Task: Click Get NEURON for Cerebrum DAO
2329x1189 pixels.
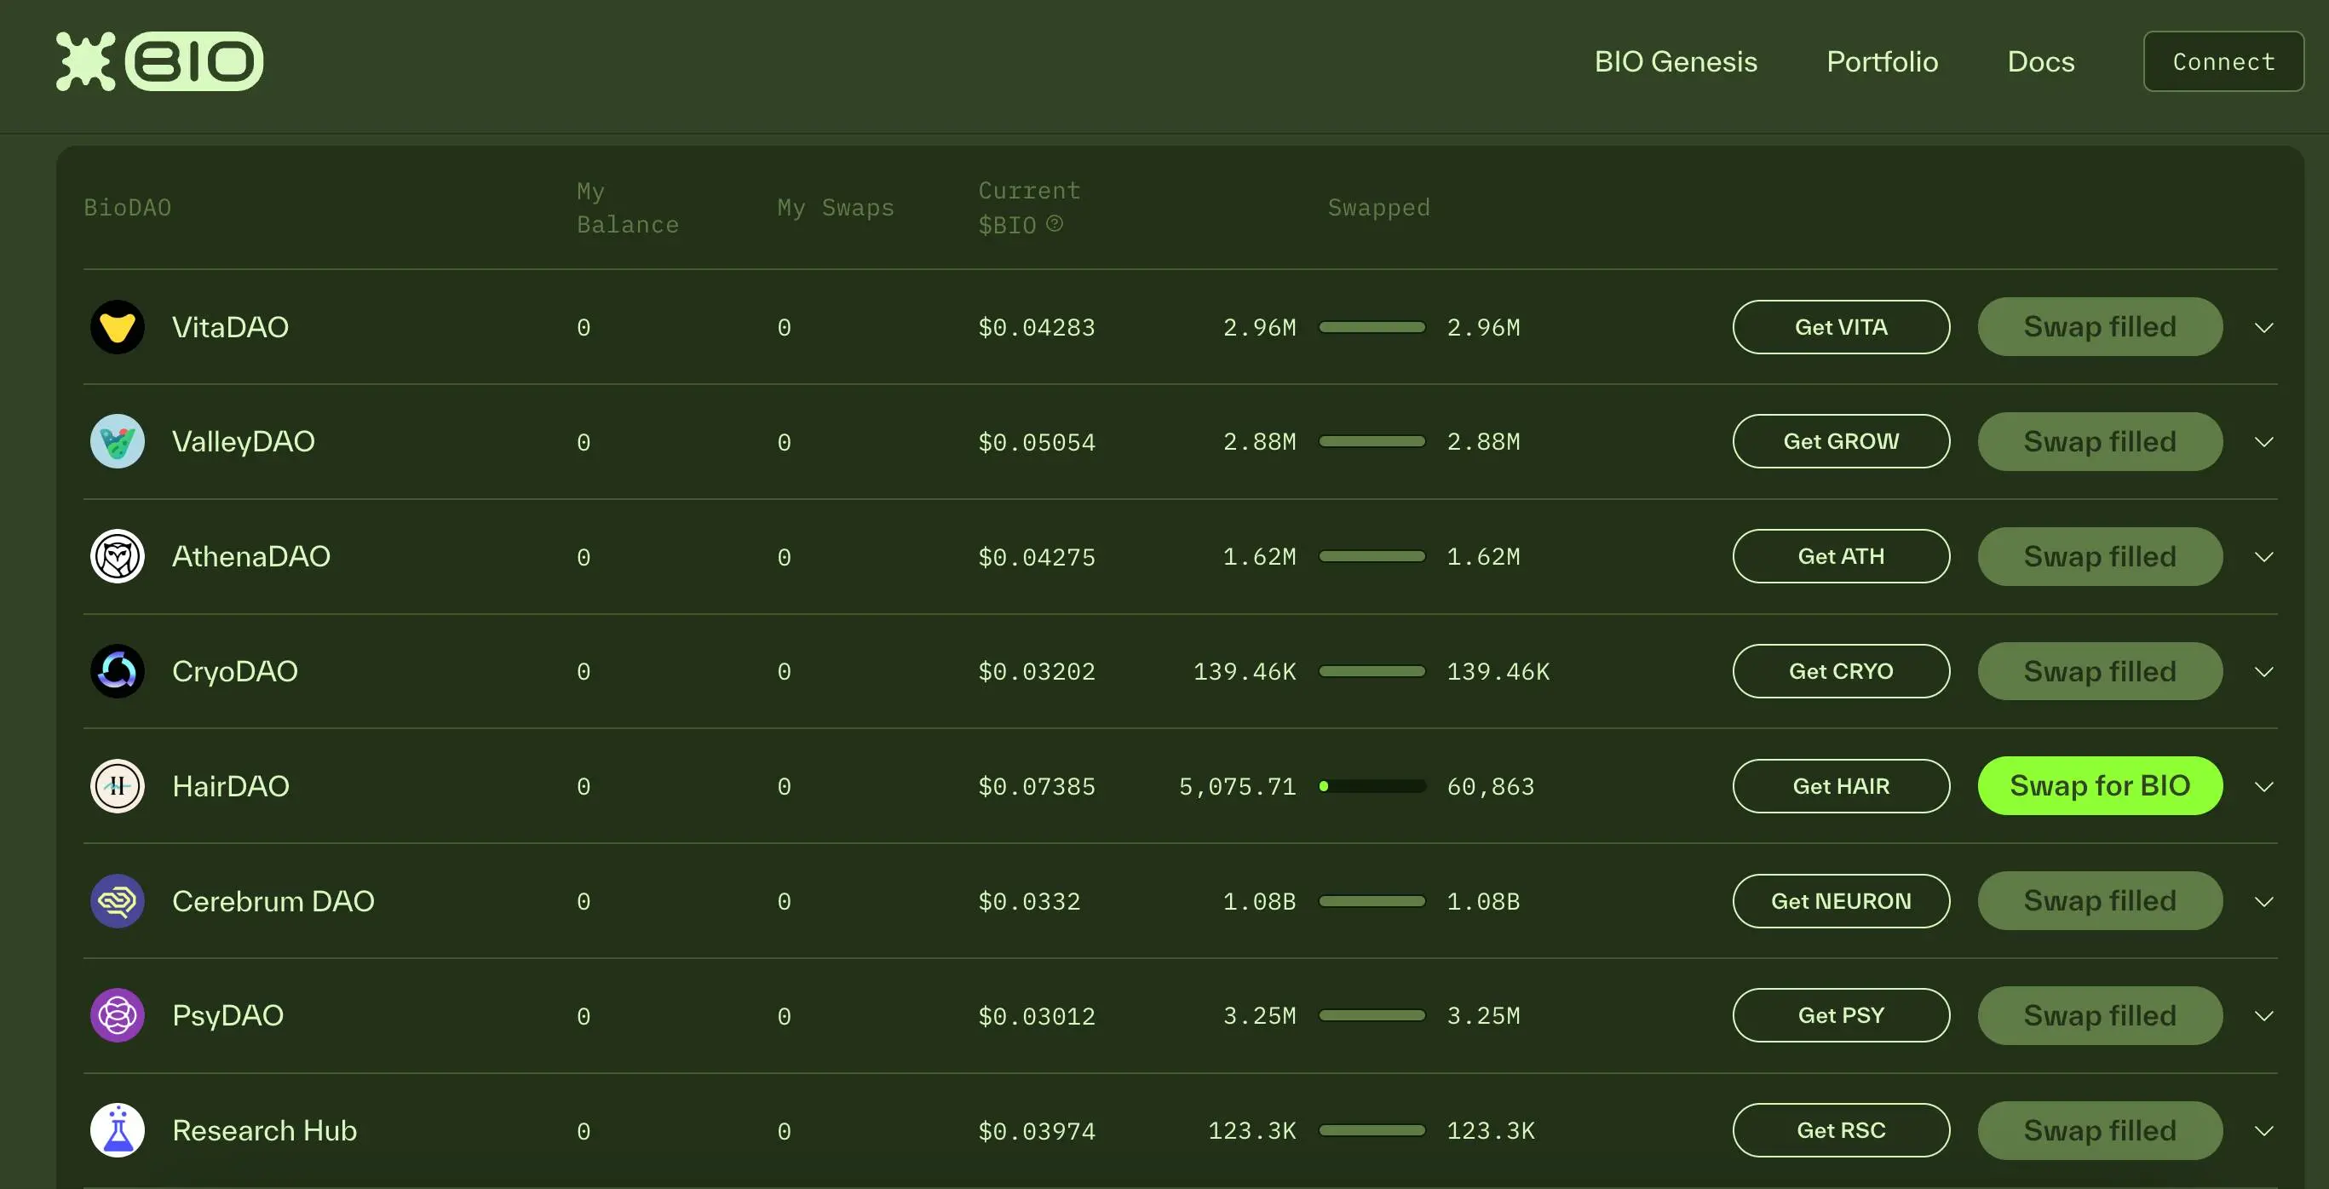Action: coord(1841,899)
